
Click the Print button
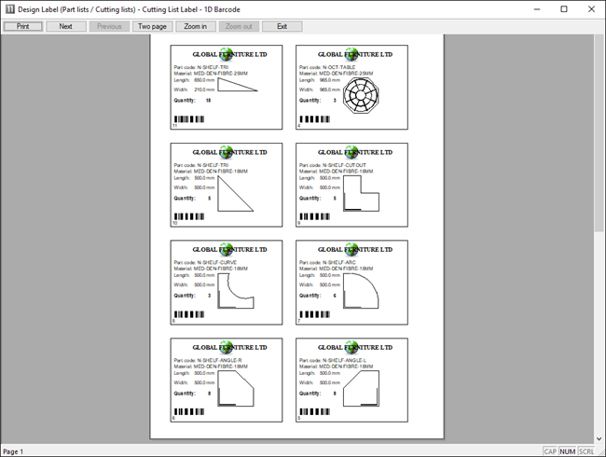(x=22, y=26)
